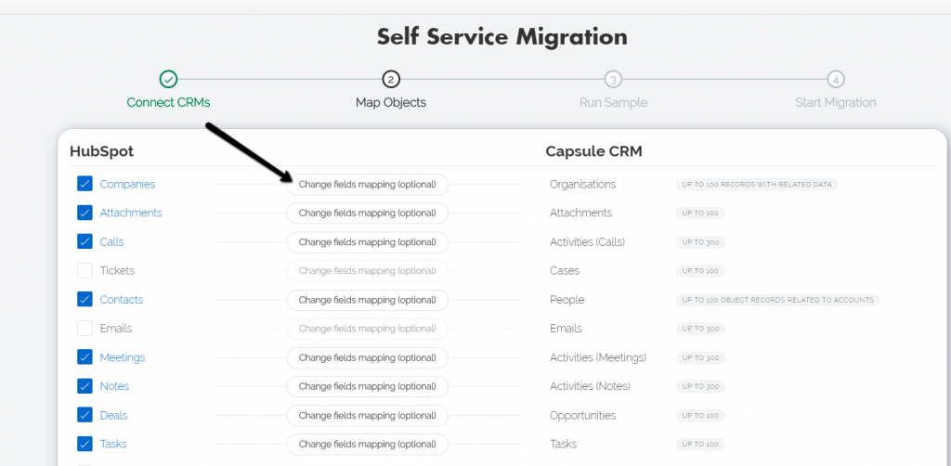Click Activities (Meetings) text
The width and height of the screenshot is (951, 466).
tap(598, 357)
